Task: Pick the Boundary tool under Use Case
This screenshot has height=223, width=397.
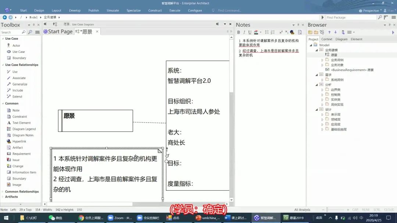Action: pyautogui.click(x=19, y=58)
